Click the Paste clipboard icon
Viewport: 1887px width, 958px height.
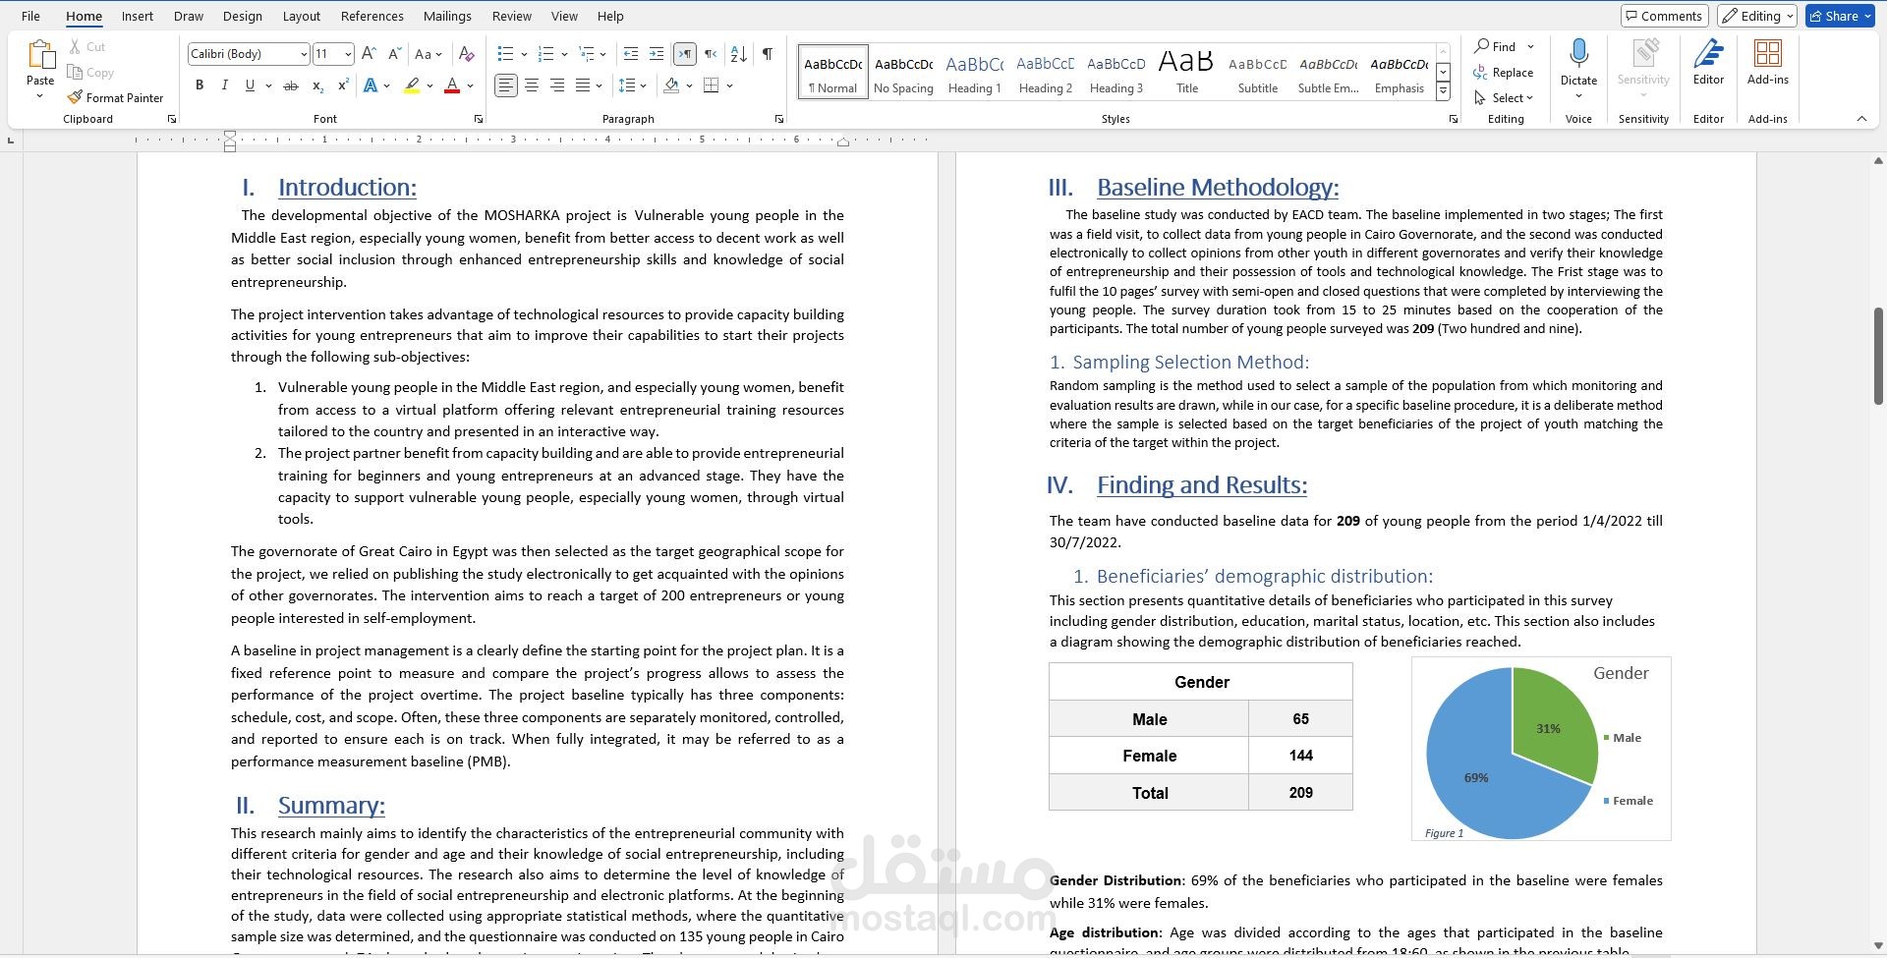[40, 54]
